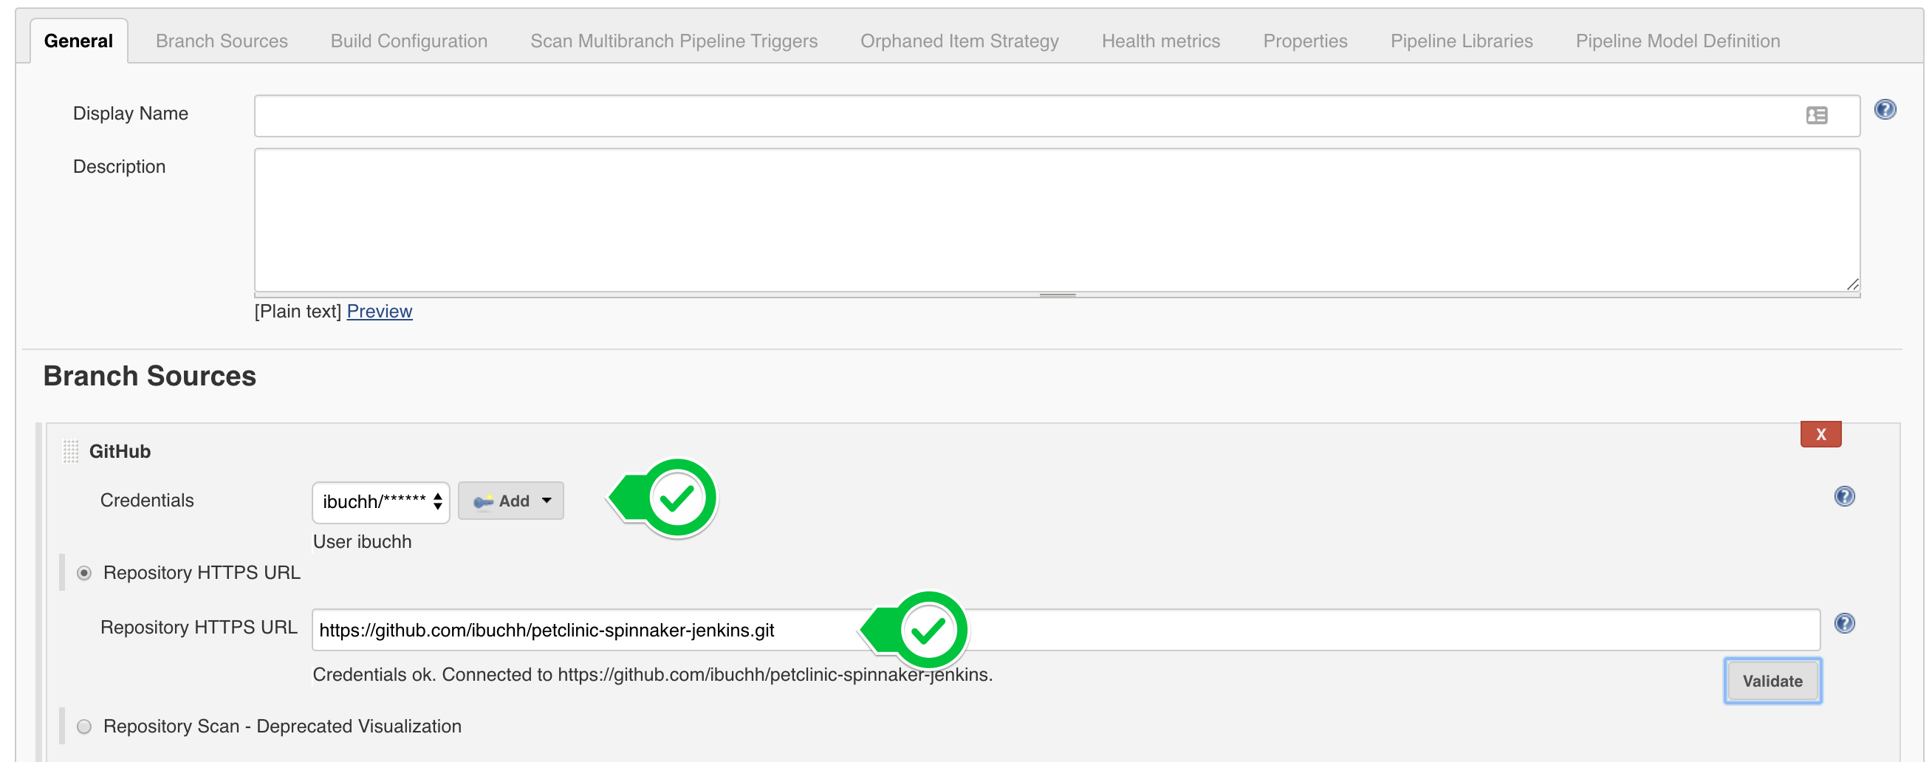Image resolution: width=1932 pixels, height=762 pixels.
Task: Select the Repository HTTPS URL radio option
Action: tap(84, 573)
